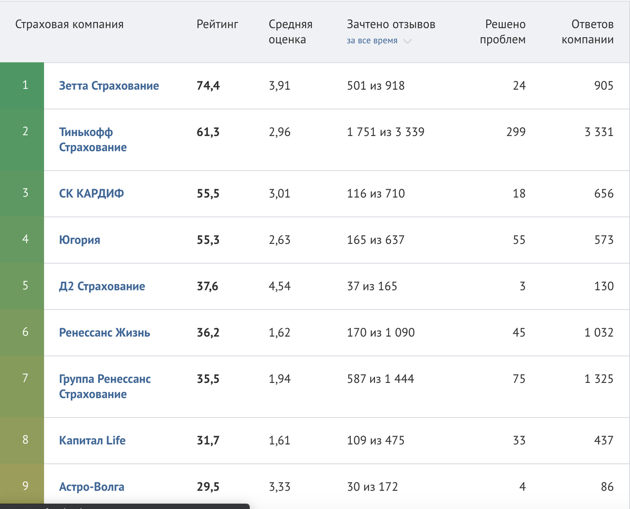This screenshot has height=509, width=630.
Task: Open Тинькофф Страхование company link
Action: (x=93, y=140)
